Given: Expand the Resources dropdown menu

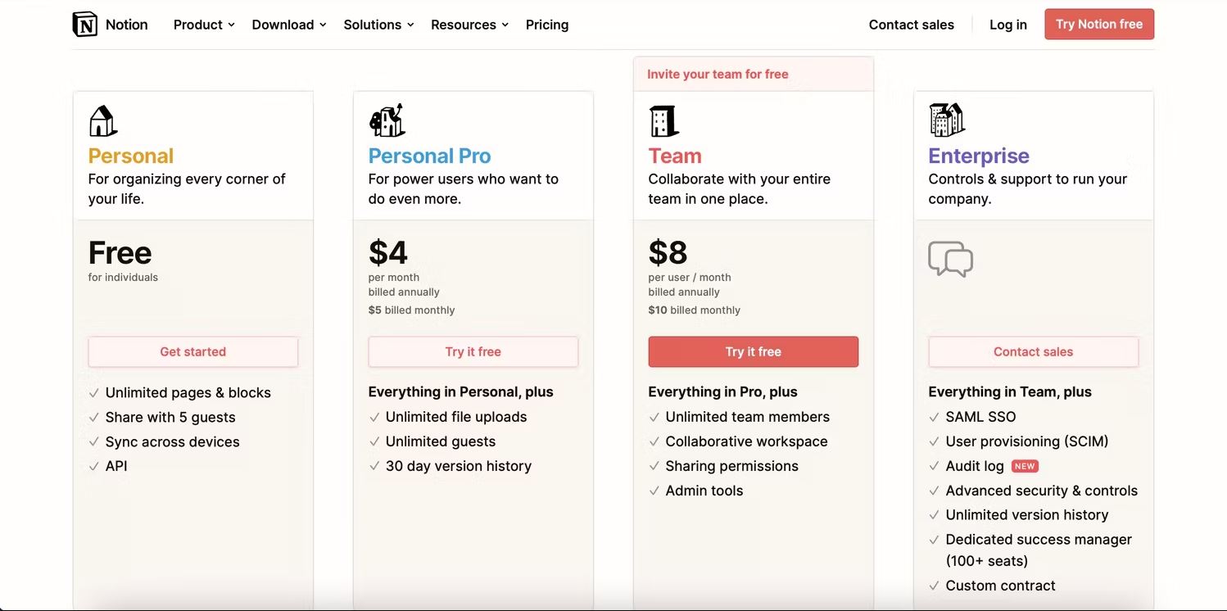Looking at the screenshot, I should click(x=469, y=25).
